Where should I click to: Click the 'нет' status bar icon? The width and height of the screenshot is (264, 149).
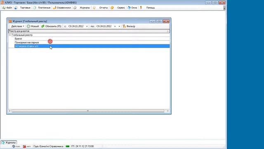click(25, 147)
